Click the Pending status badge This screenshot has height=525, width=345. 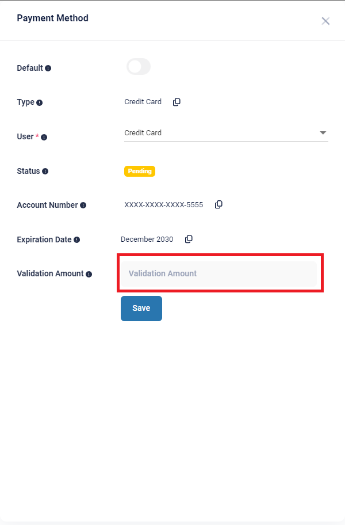(x=140, y=171)
